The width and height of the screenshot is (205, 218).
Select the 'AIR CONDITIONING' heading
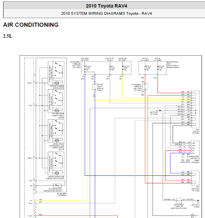pos(31,25)
